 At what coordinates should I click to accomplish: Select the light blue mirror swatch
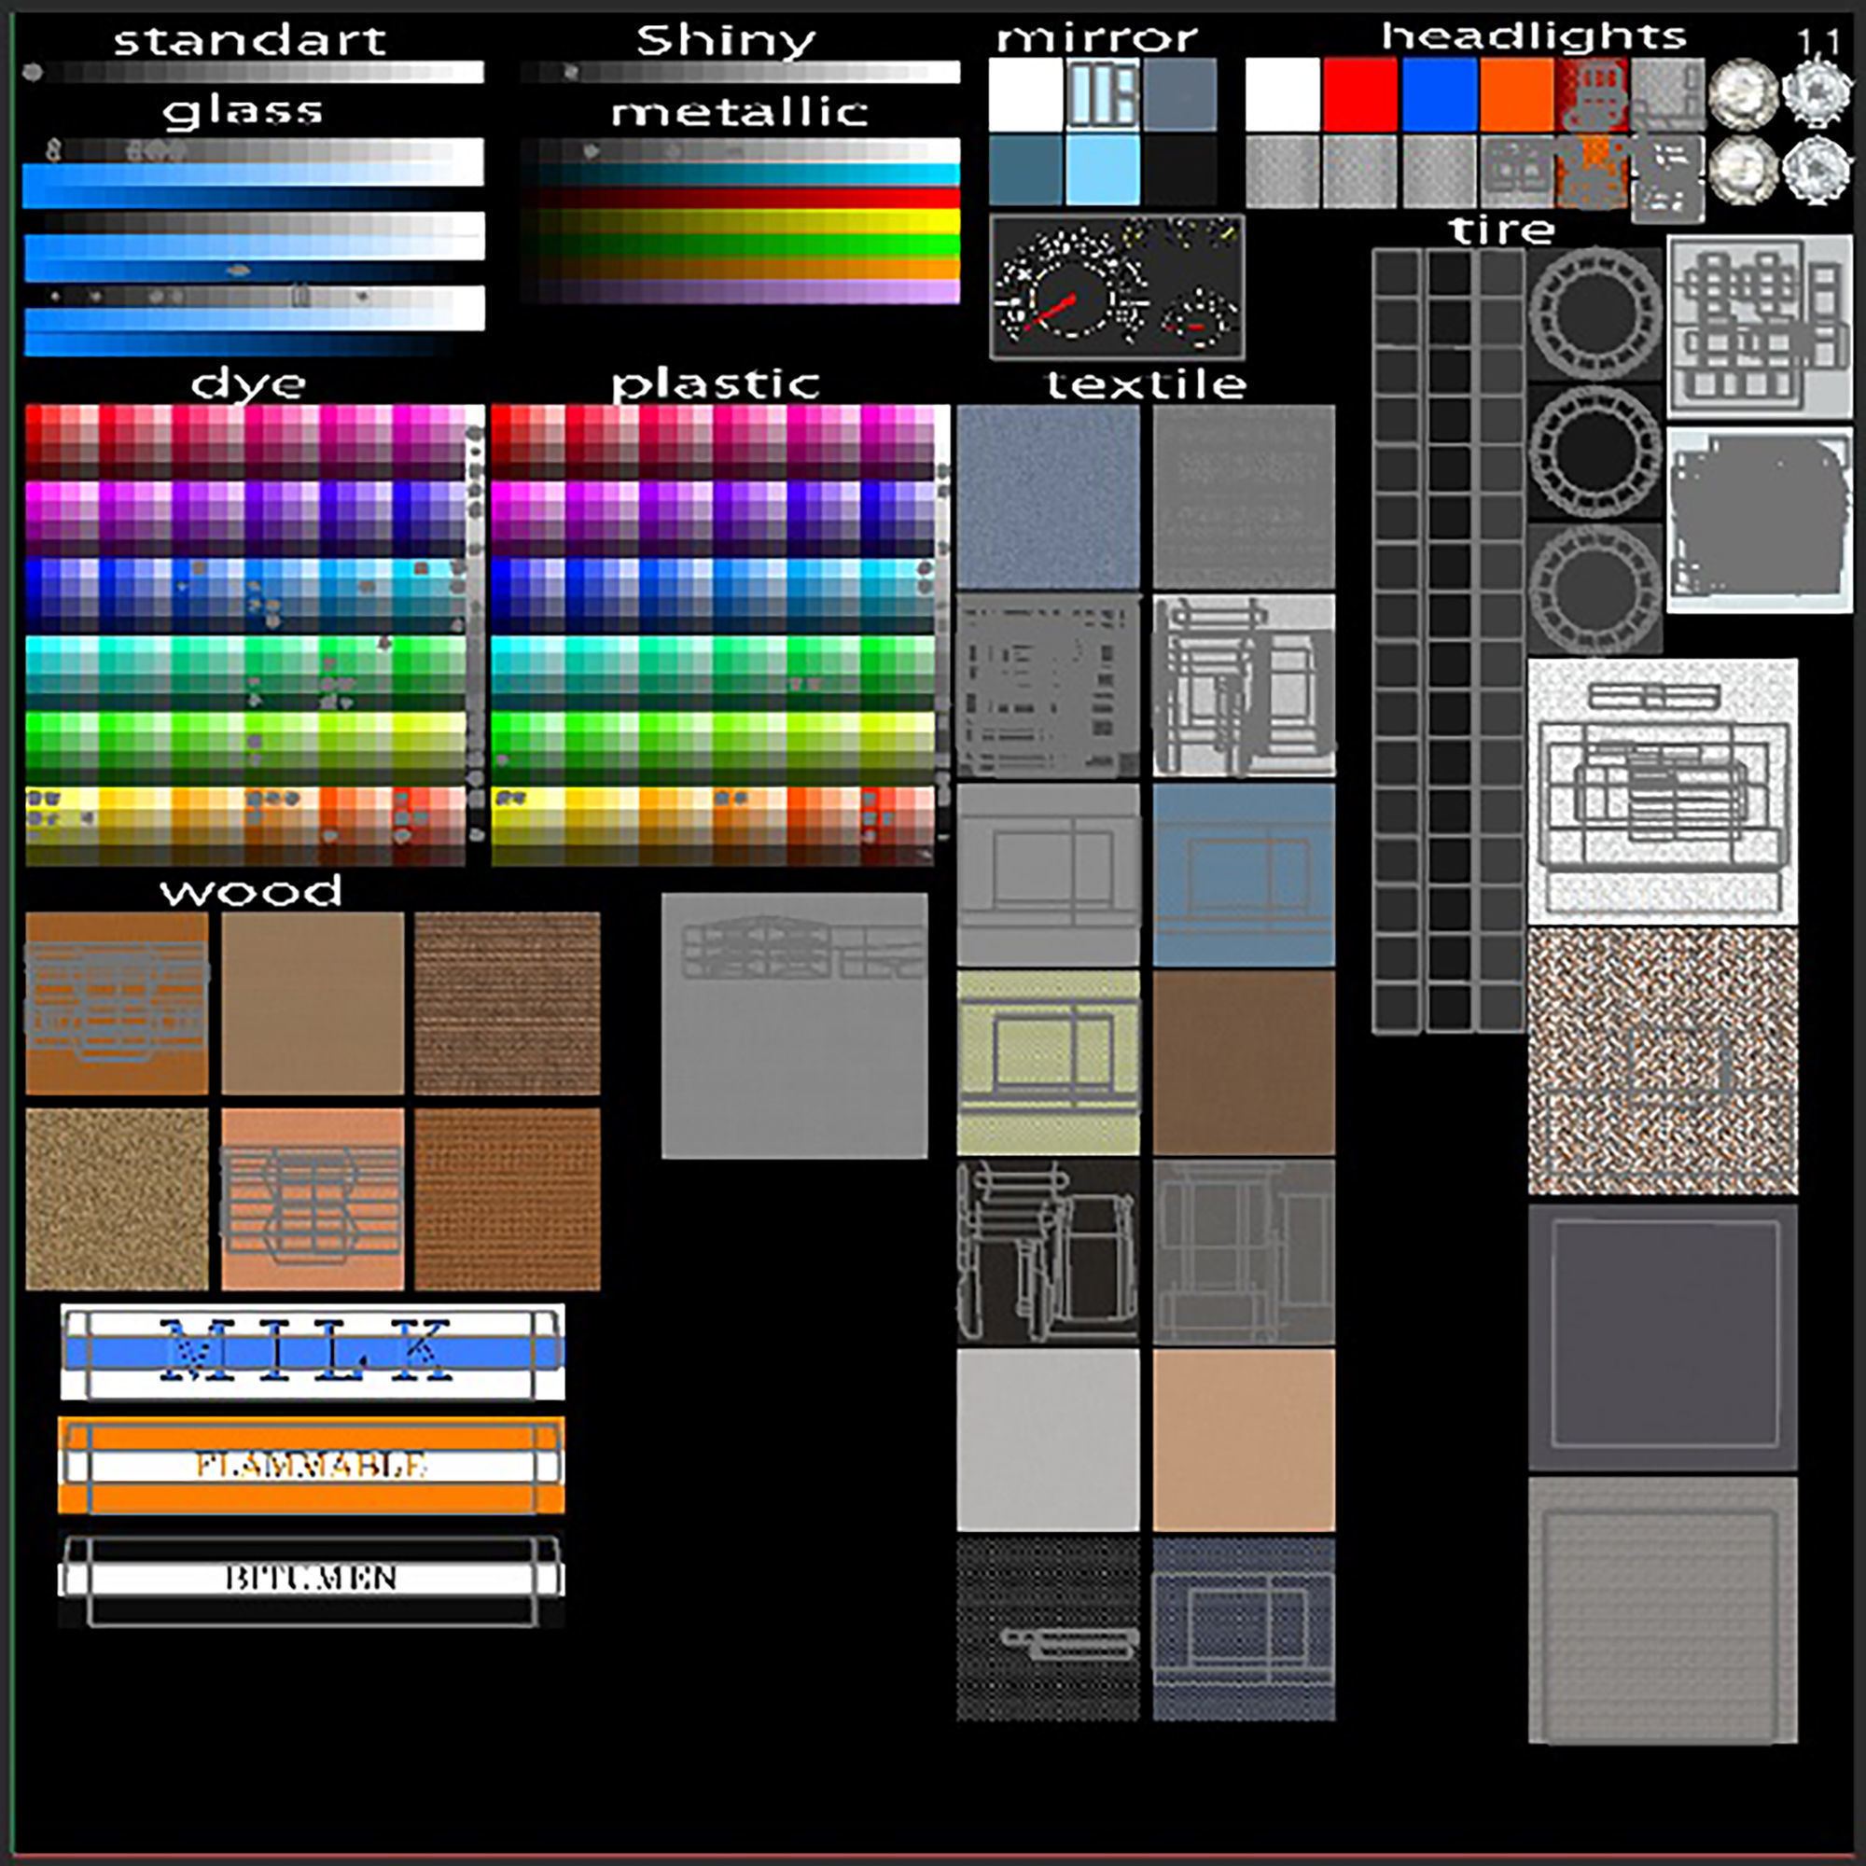(1102, 170)
